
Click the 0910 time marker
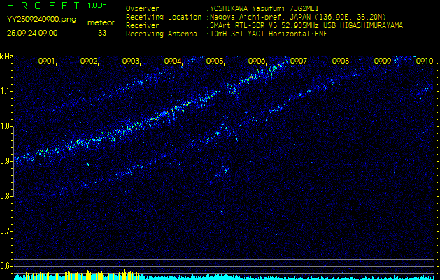coord(425,61)
